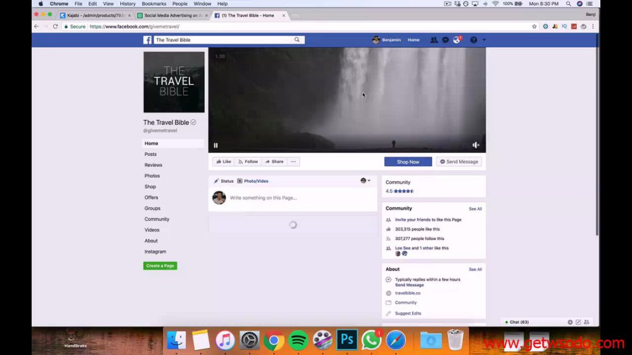The height and width of the screenshot is (355, 632).
Task: Click the green Create a Page button
Action: [x=160, y=266]
